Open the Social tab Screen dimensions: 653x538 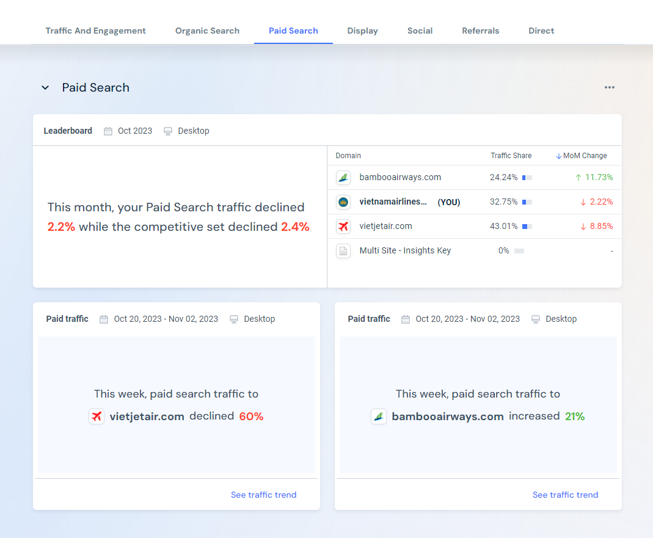[420, 31]
